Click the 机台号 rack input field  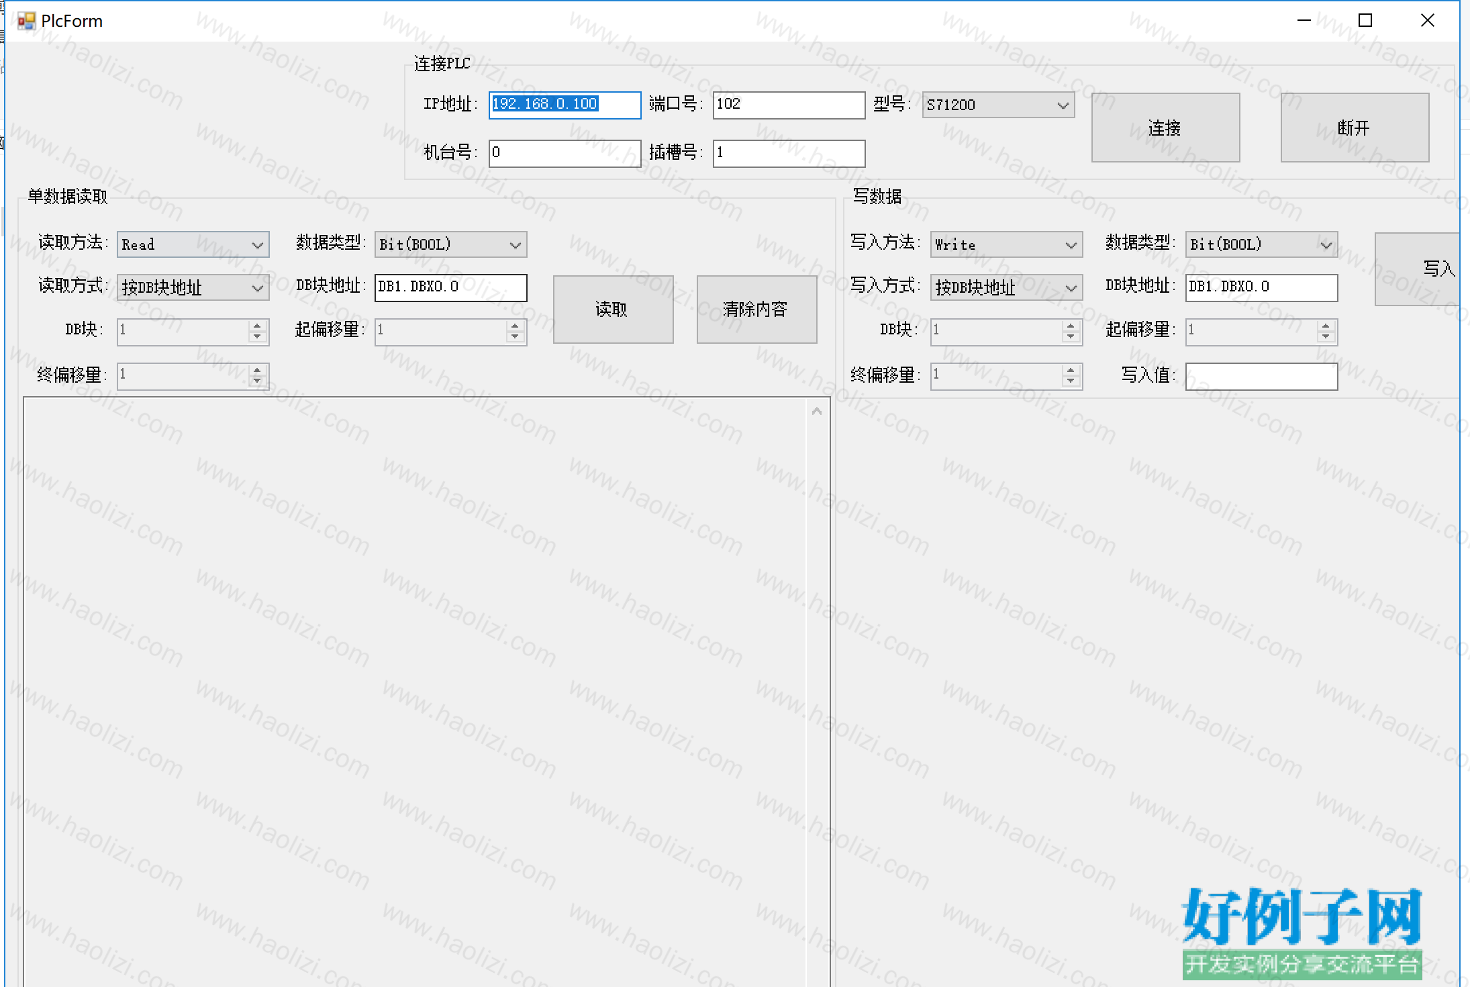coord(565,153)
